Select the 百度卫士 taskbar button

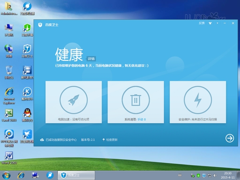[76, 175]
